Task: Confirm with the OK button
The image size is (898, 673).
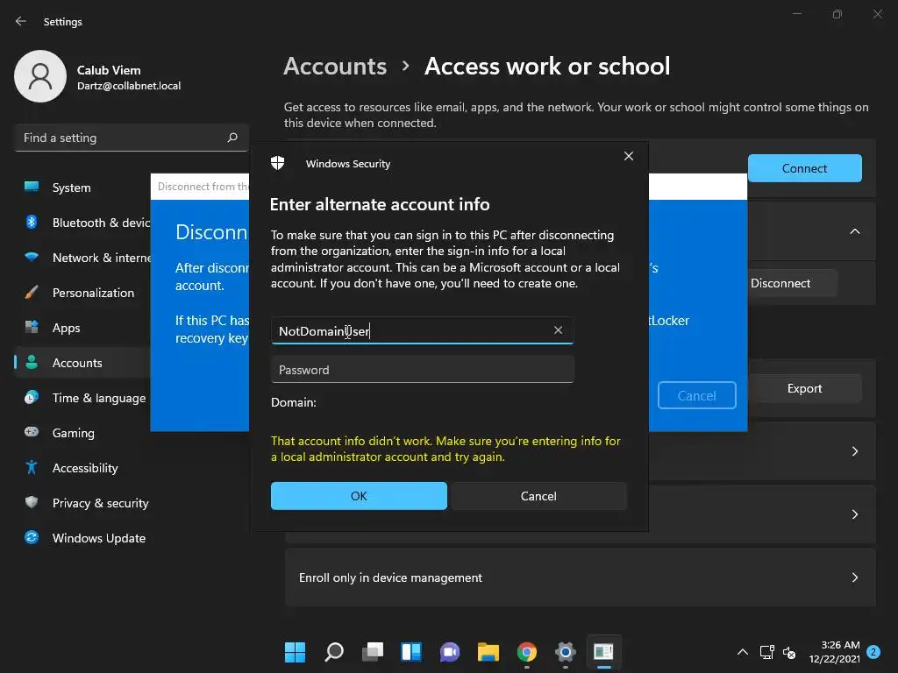Action: [x=359, y=496]
